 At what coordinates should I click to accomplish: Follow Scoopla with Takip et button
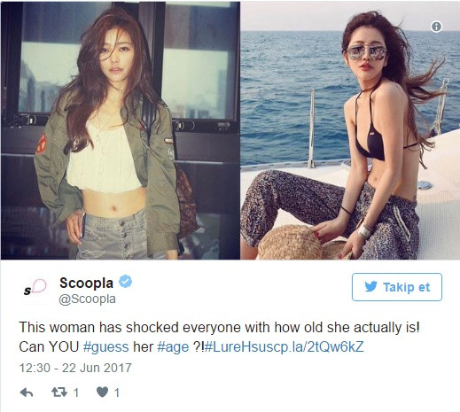(397, 287)
